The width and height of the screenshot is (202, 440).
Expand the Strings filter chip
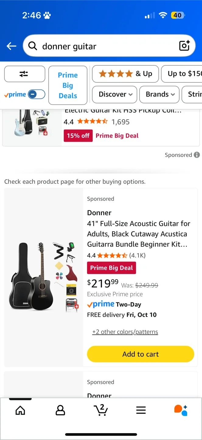tap(195, 94)
